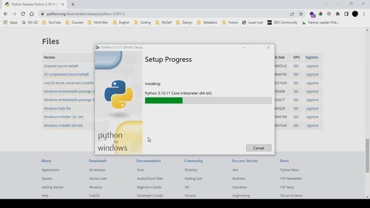
Task: Click the purple extension icon with badge
Action: [312, 14]
